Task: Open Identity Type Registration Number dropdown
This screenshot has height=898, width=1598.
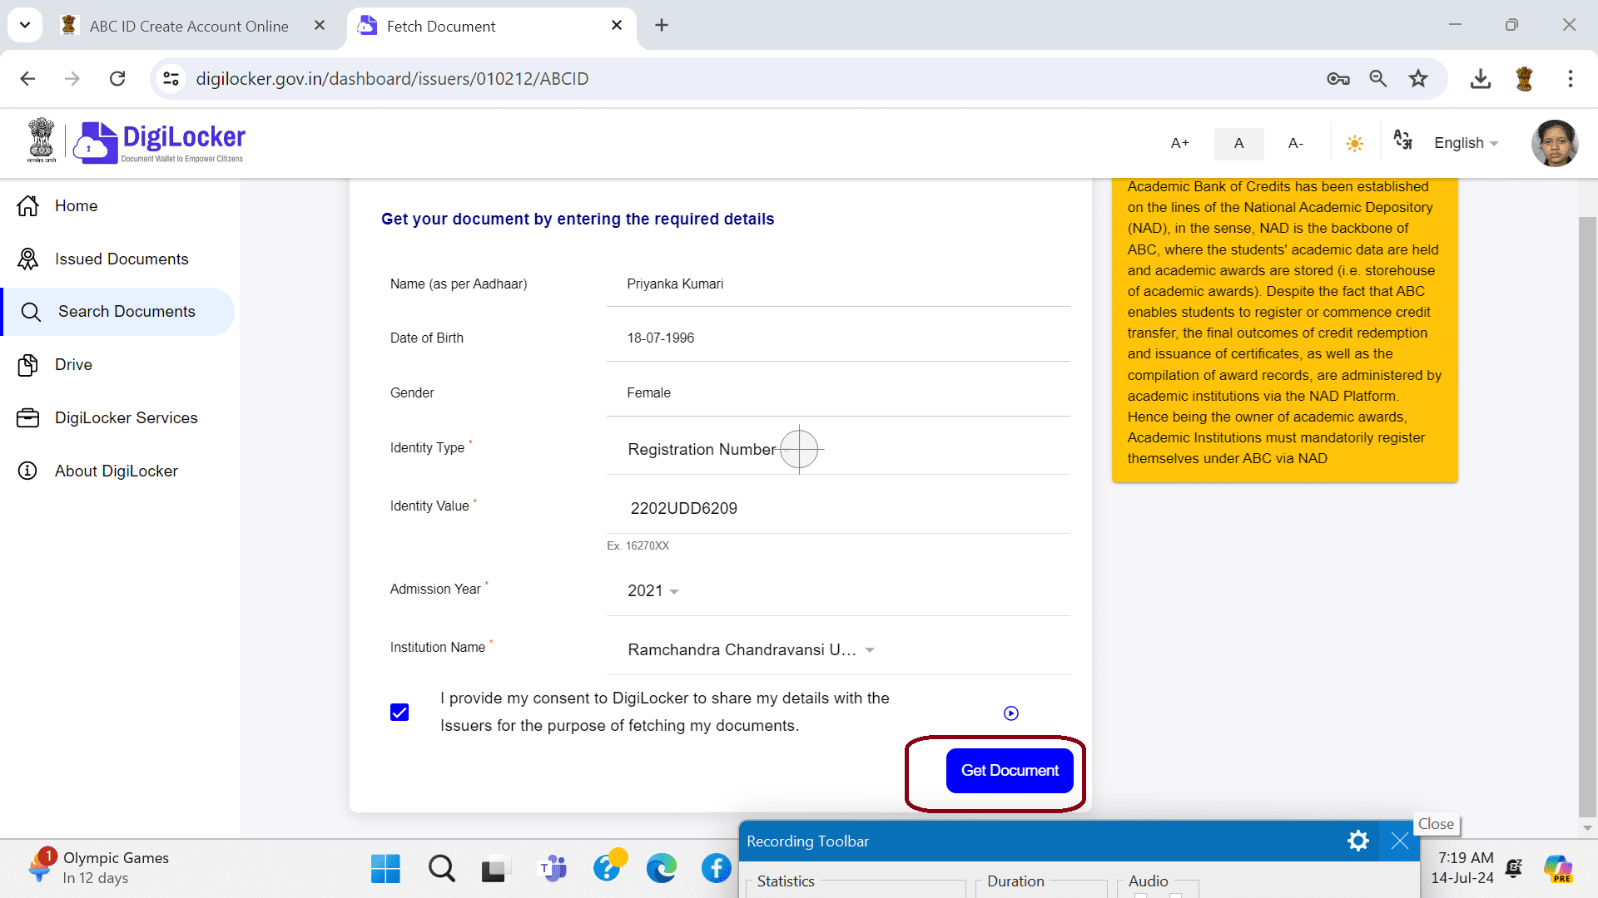Action: tap(838, 449)
